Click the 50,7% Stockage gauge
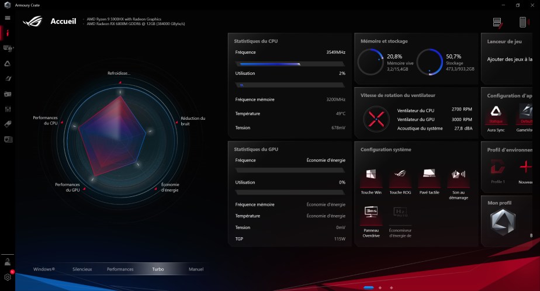The image size is (540, 291). pos(430,63)
